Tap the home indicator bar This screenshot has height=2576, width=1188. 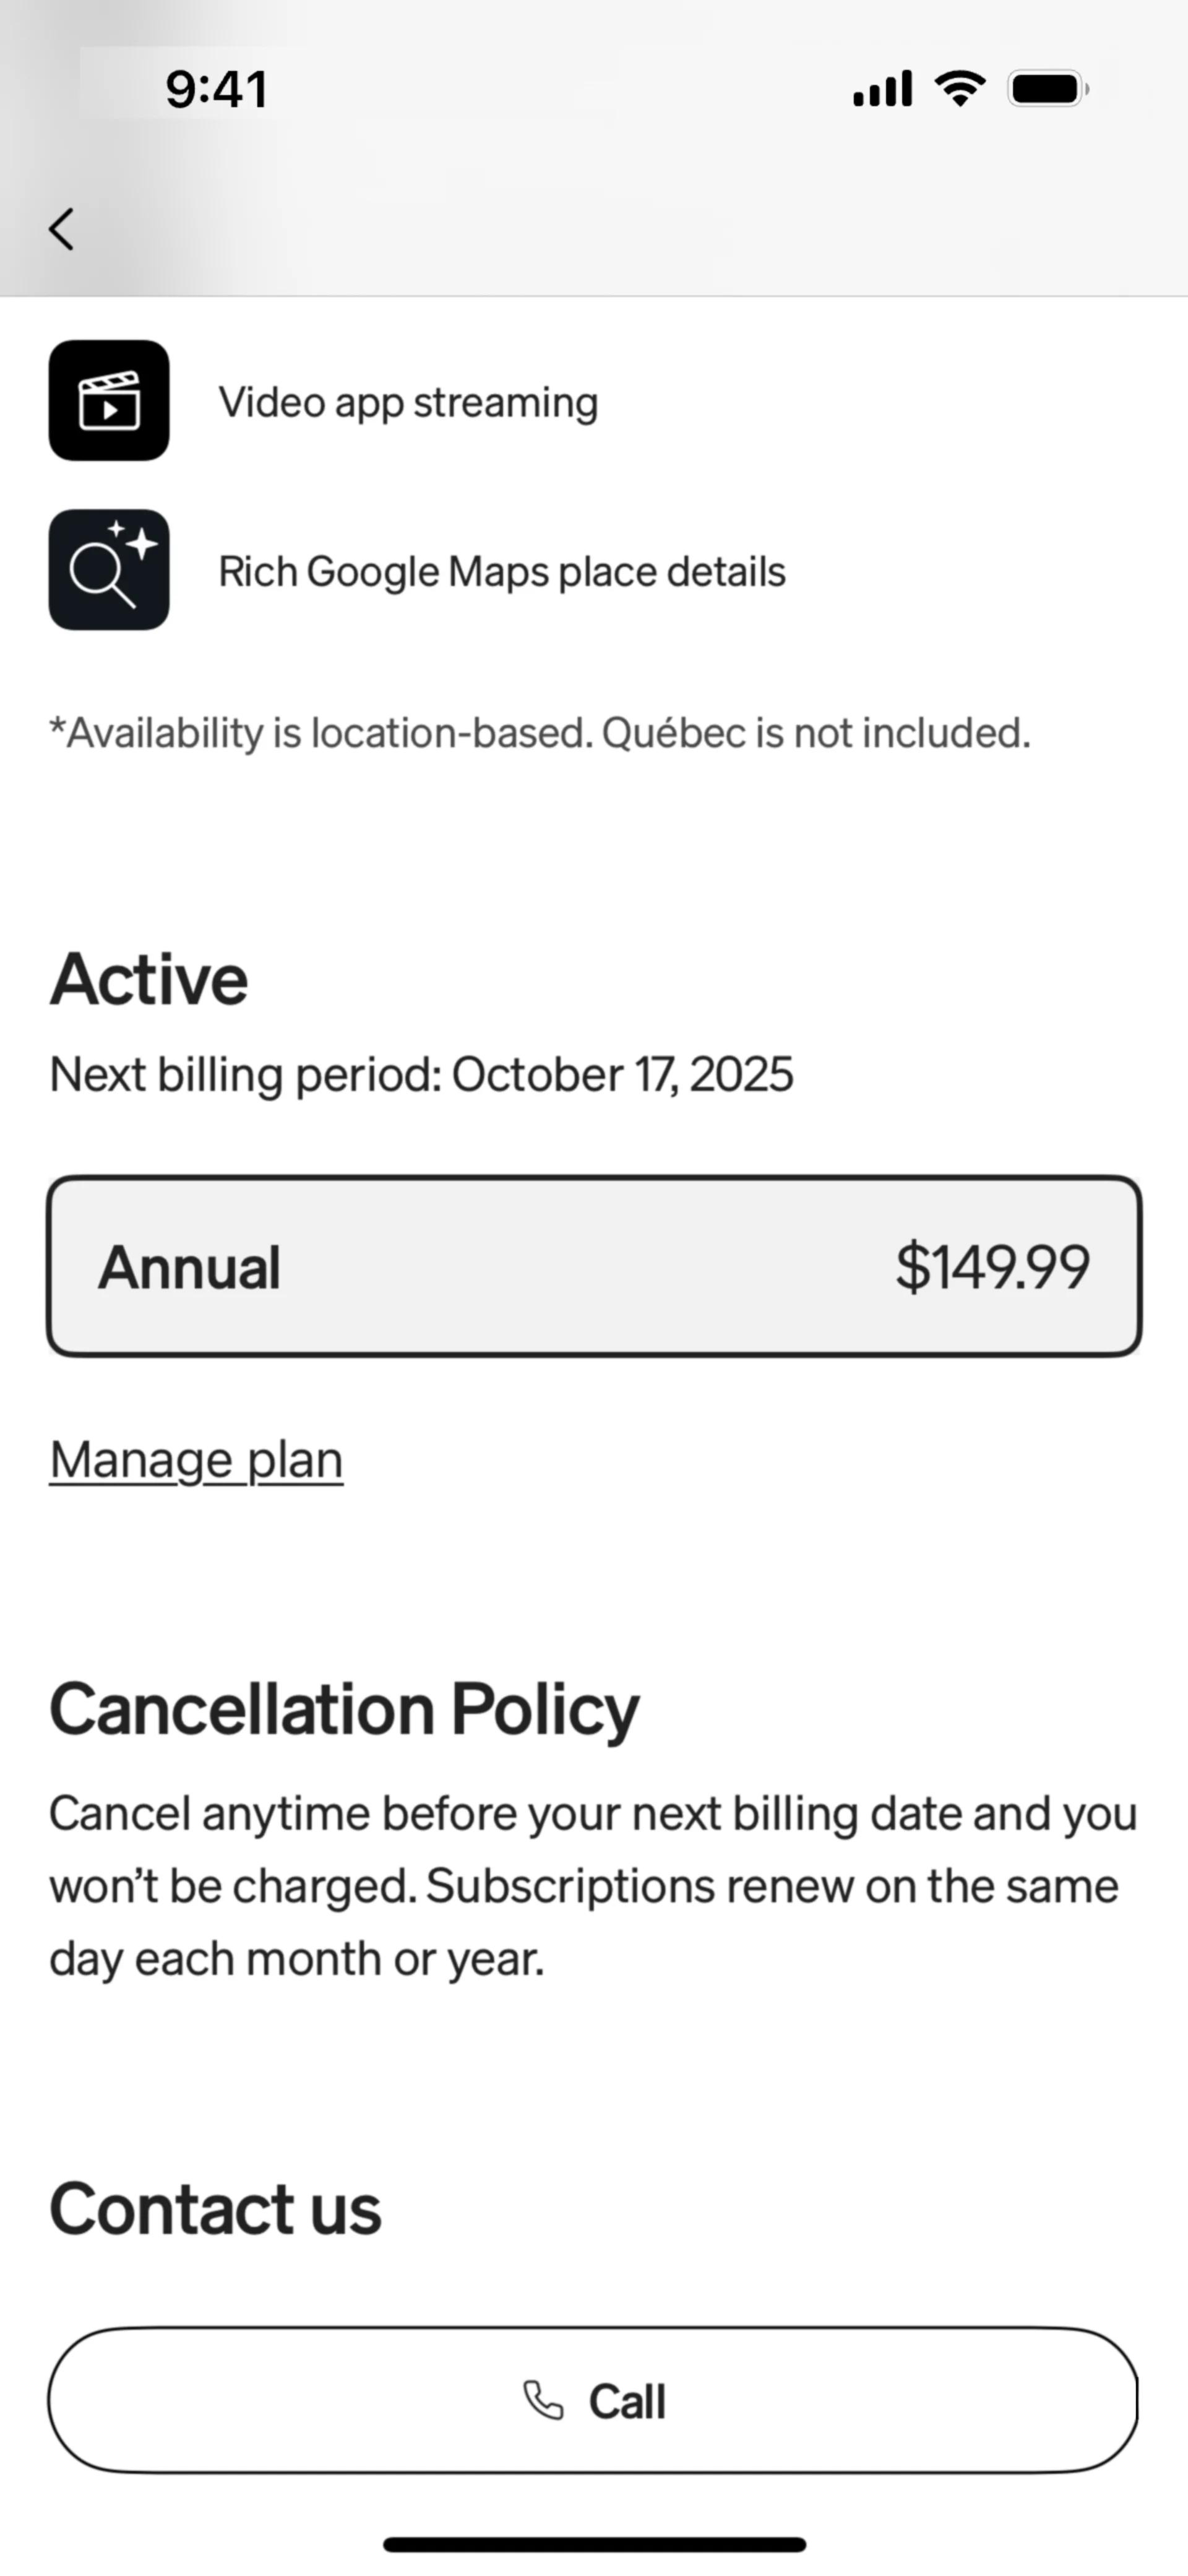point(594,2544)
